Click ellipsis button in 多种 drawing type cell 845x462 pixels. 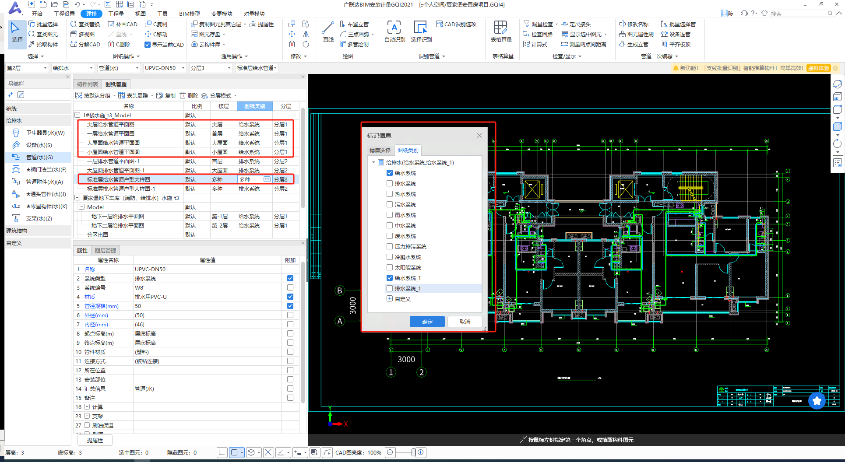pos(267,179)
